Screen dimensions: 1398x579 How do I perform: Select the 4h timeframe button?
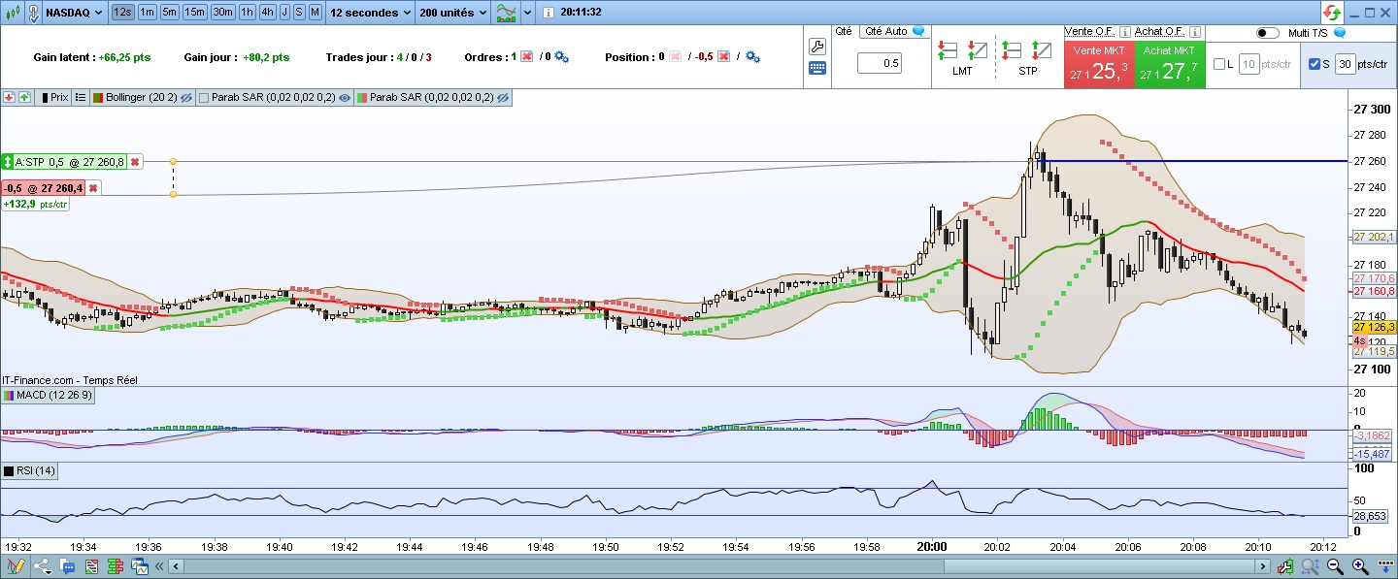tap(268, 13)
